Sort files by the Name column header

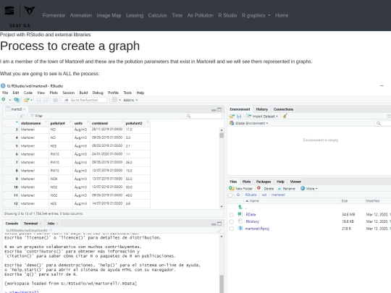click(254, 201)
